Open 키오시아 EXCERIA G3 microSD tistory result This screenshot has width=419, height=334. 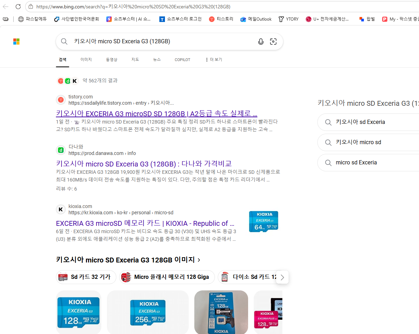tap(157, 113)
